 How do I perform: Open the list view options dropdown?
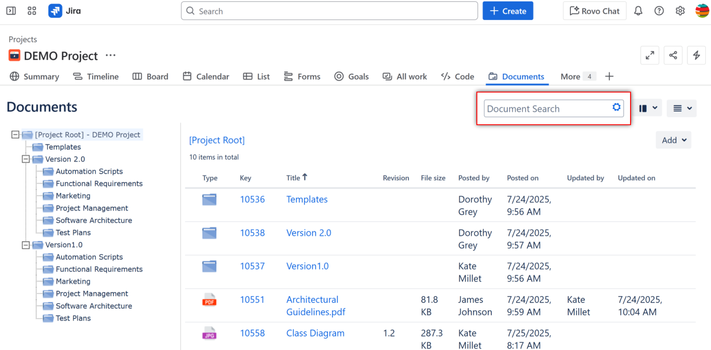pyautogui.click(x=682, y=108)
